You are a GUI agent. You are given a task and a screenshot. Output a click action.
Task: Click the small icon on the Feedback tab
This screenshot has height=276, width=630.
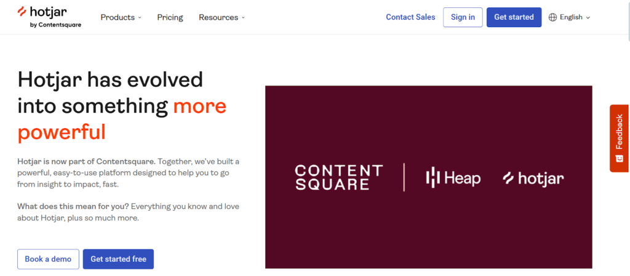tap(619, 158)
